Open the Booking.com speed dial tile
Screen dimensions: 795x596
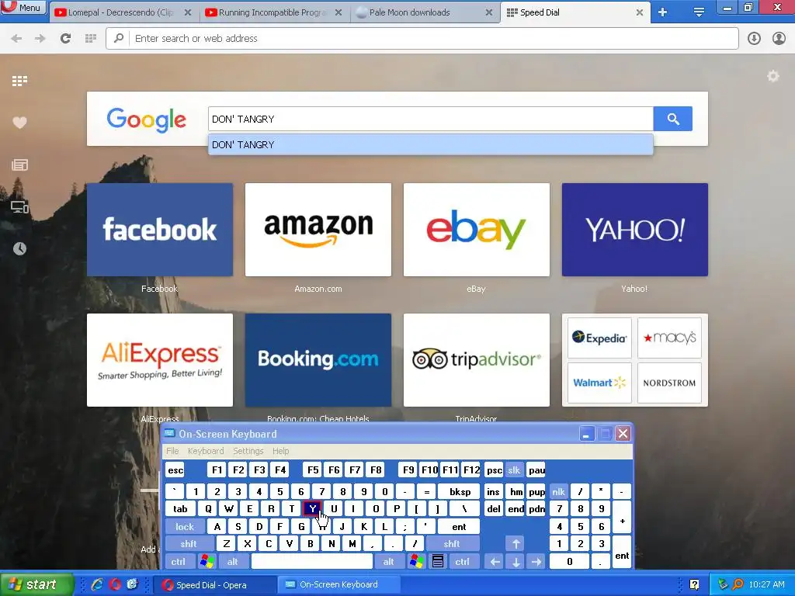coord(318,360)
